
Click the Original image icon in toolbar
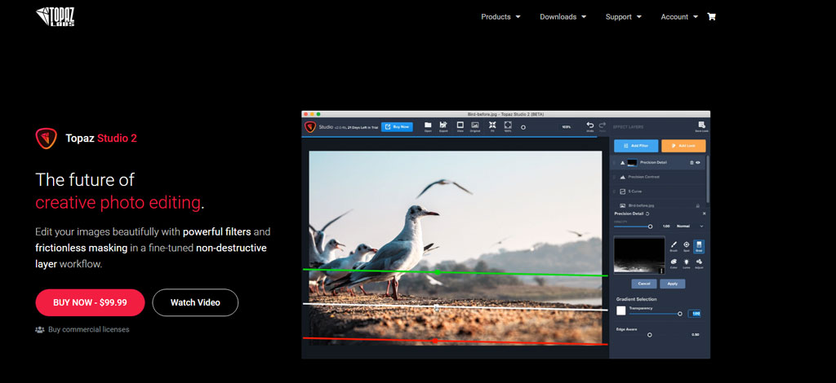click(475, 125)
